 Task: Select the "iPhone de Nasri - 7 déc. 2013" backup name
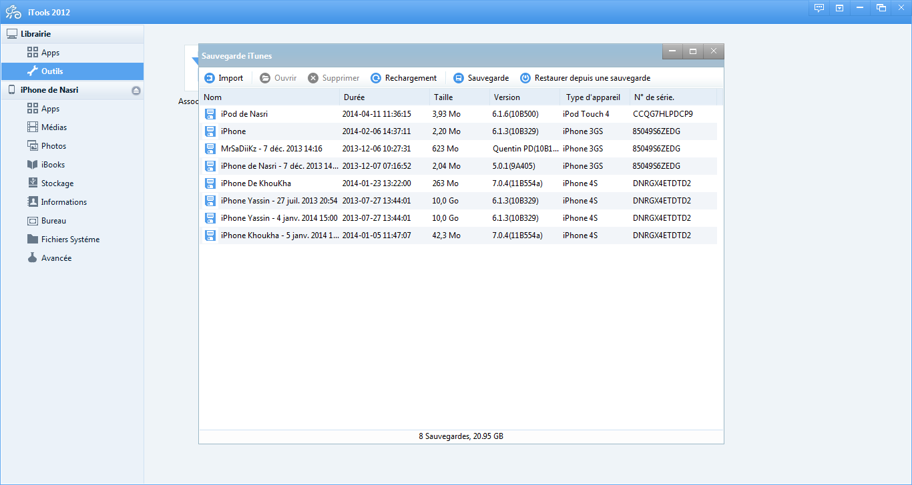tap(280, 166)
